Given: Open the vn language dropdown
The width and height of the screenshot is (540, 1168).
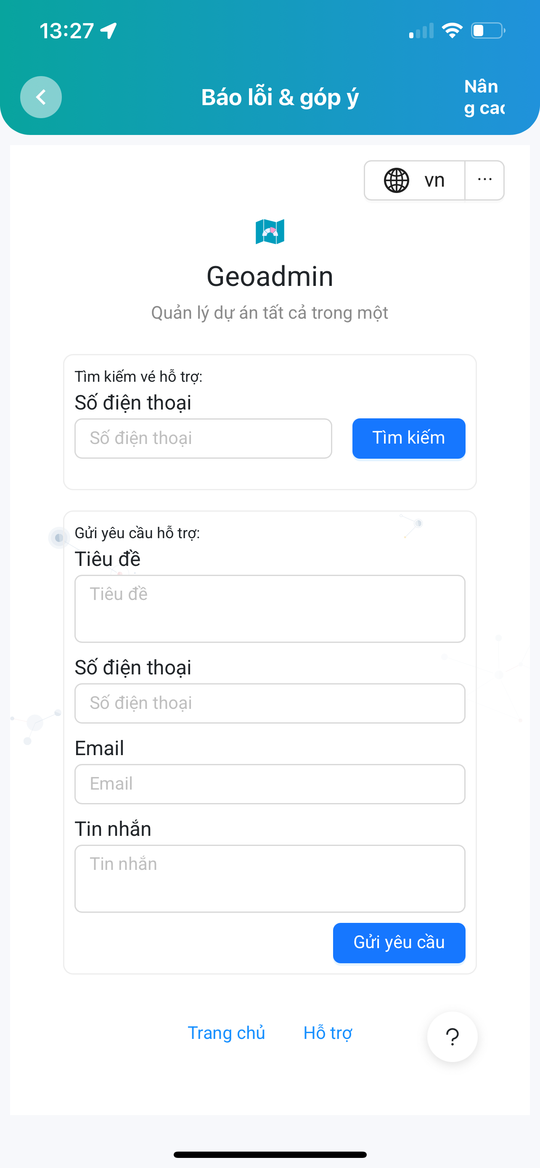Looking at the screenshot, I should (434, 180).
